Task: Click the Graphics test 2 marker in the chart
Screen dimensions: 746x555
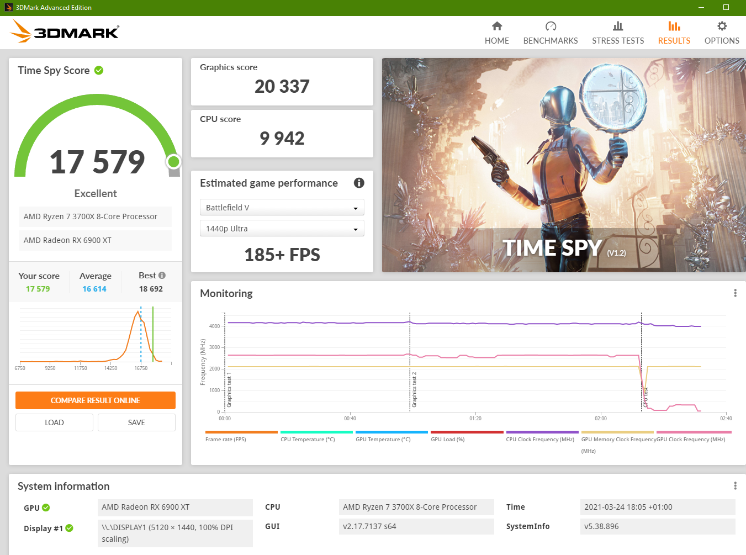Action: pyautogui.click(x=414, y=390)
